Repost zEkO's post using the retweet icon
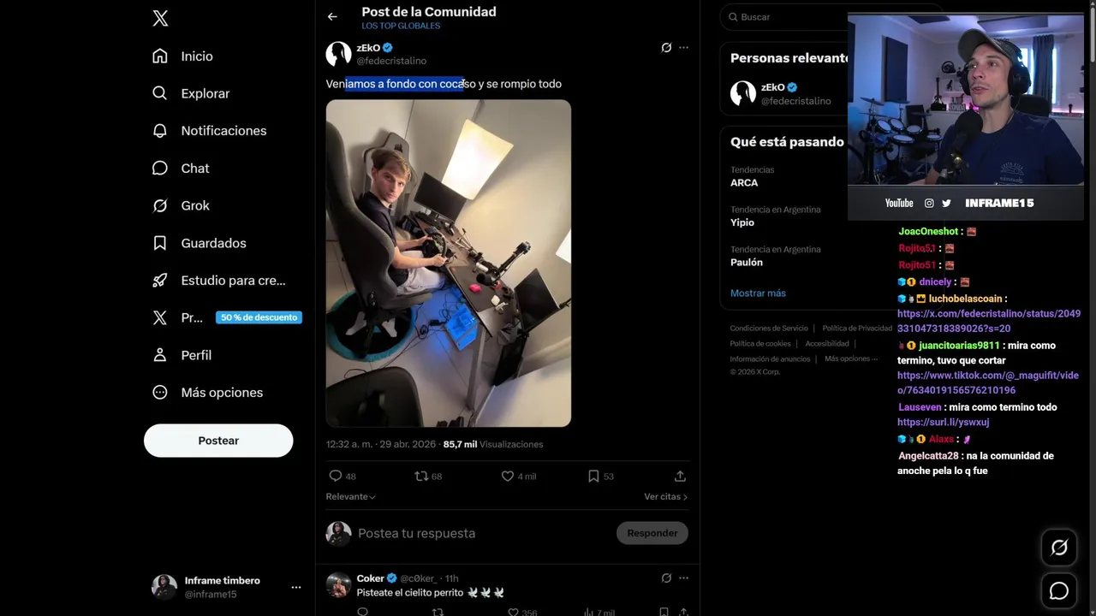This screenshot has width=1096, height=616. (420, 476)
